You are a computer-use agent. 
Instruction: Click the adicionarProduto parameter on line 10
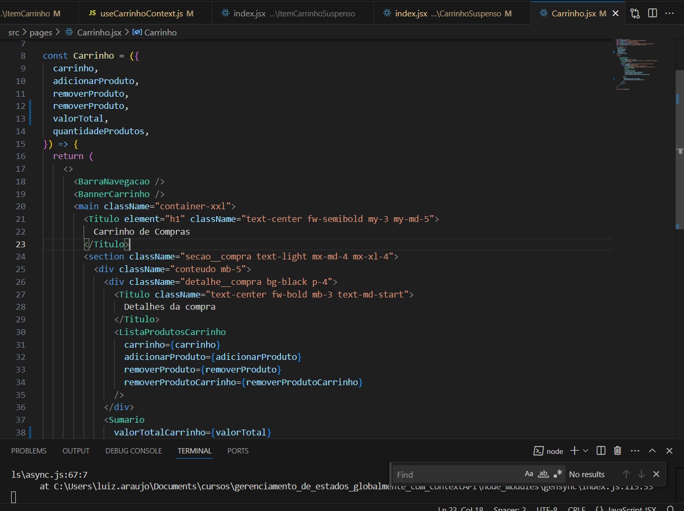(x=93, y=81)
